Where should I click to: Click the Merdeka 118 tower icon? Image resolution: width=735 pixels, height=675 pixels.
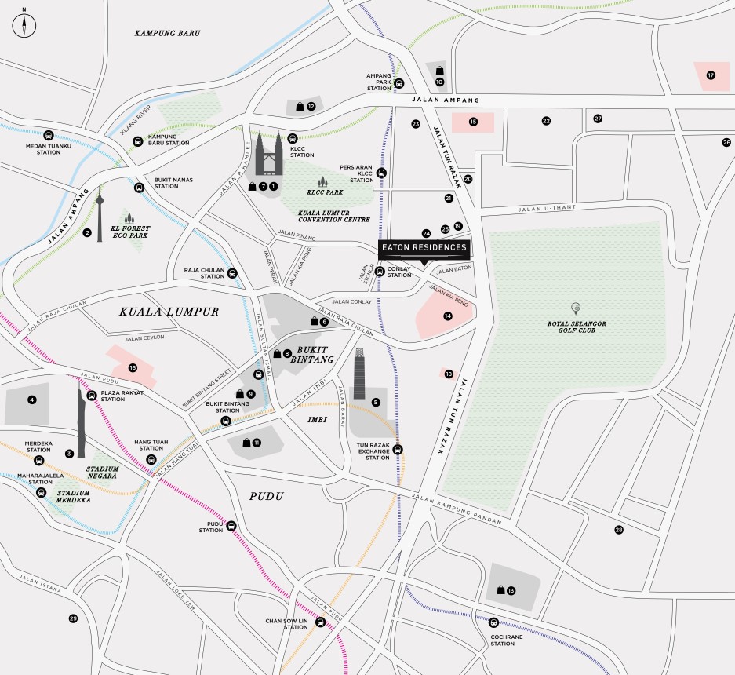(x=81, y=419)
